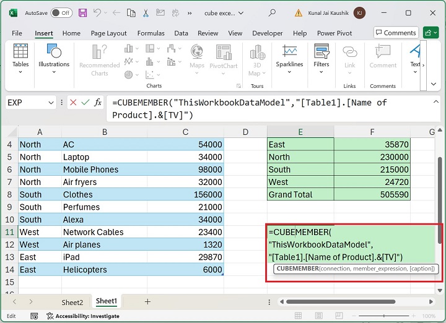Open Insert Function fx dialog

pyautogui.click(x=98, y=102)
